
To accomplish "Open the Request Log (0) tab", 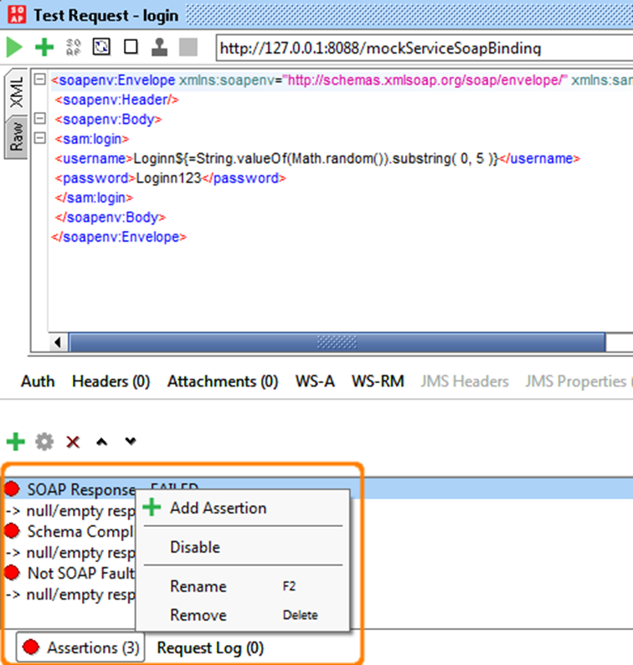I will click(210, 648).
